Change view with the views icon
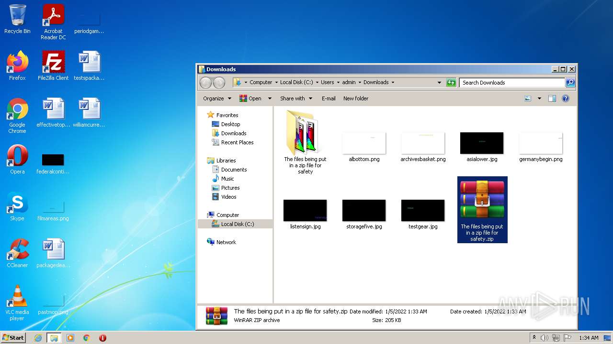Viewport: 613px width, 344px height. pyautogui.click(x=528, y=98)
